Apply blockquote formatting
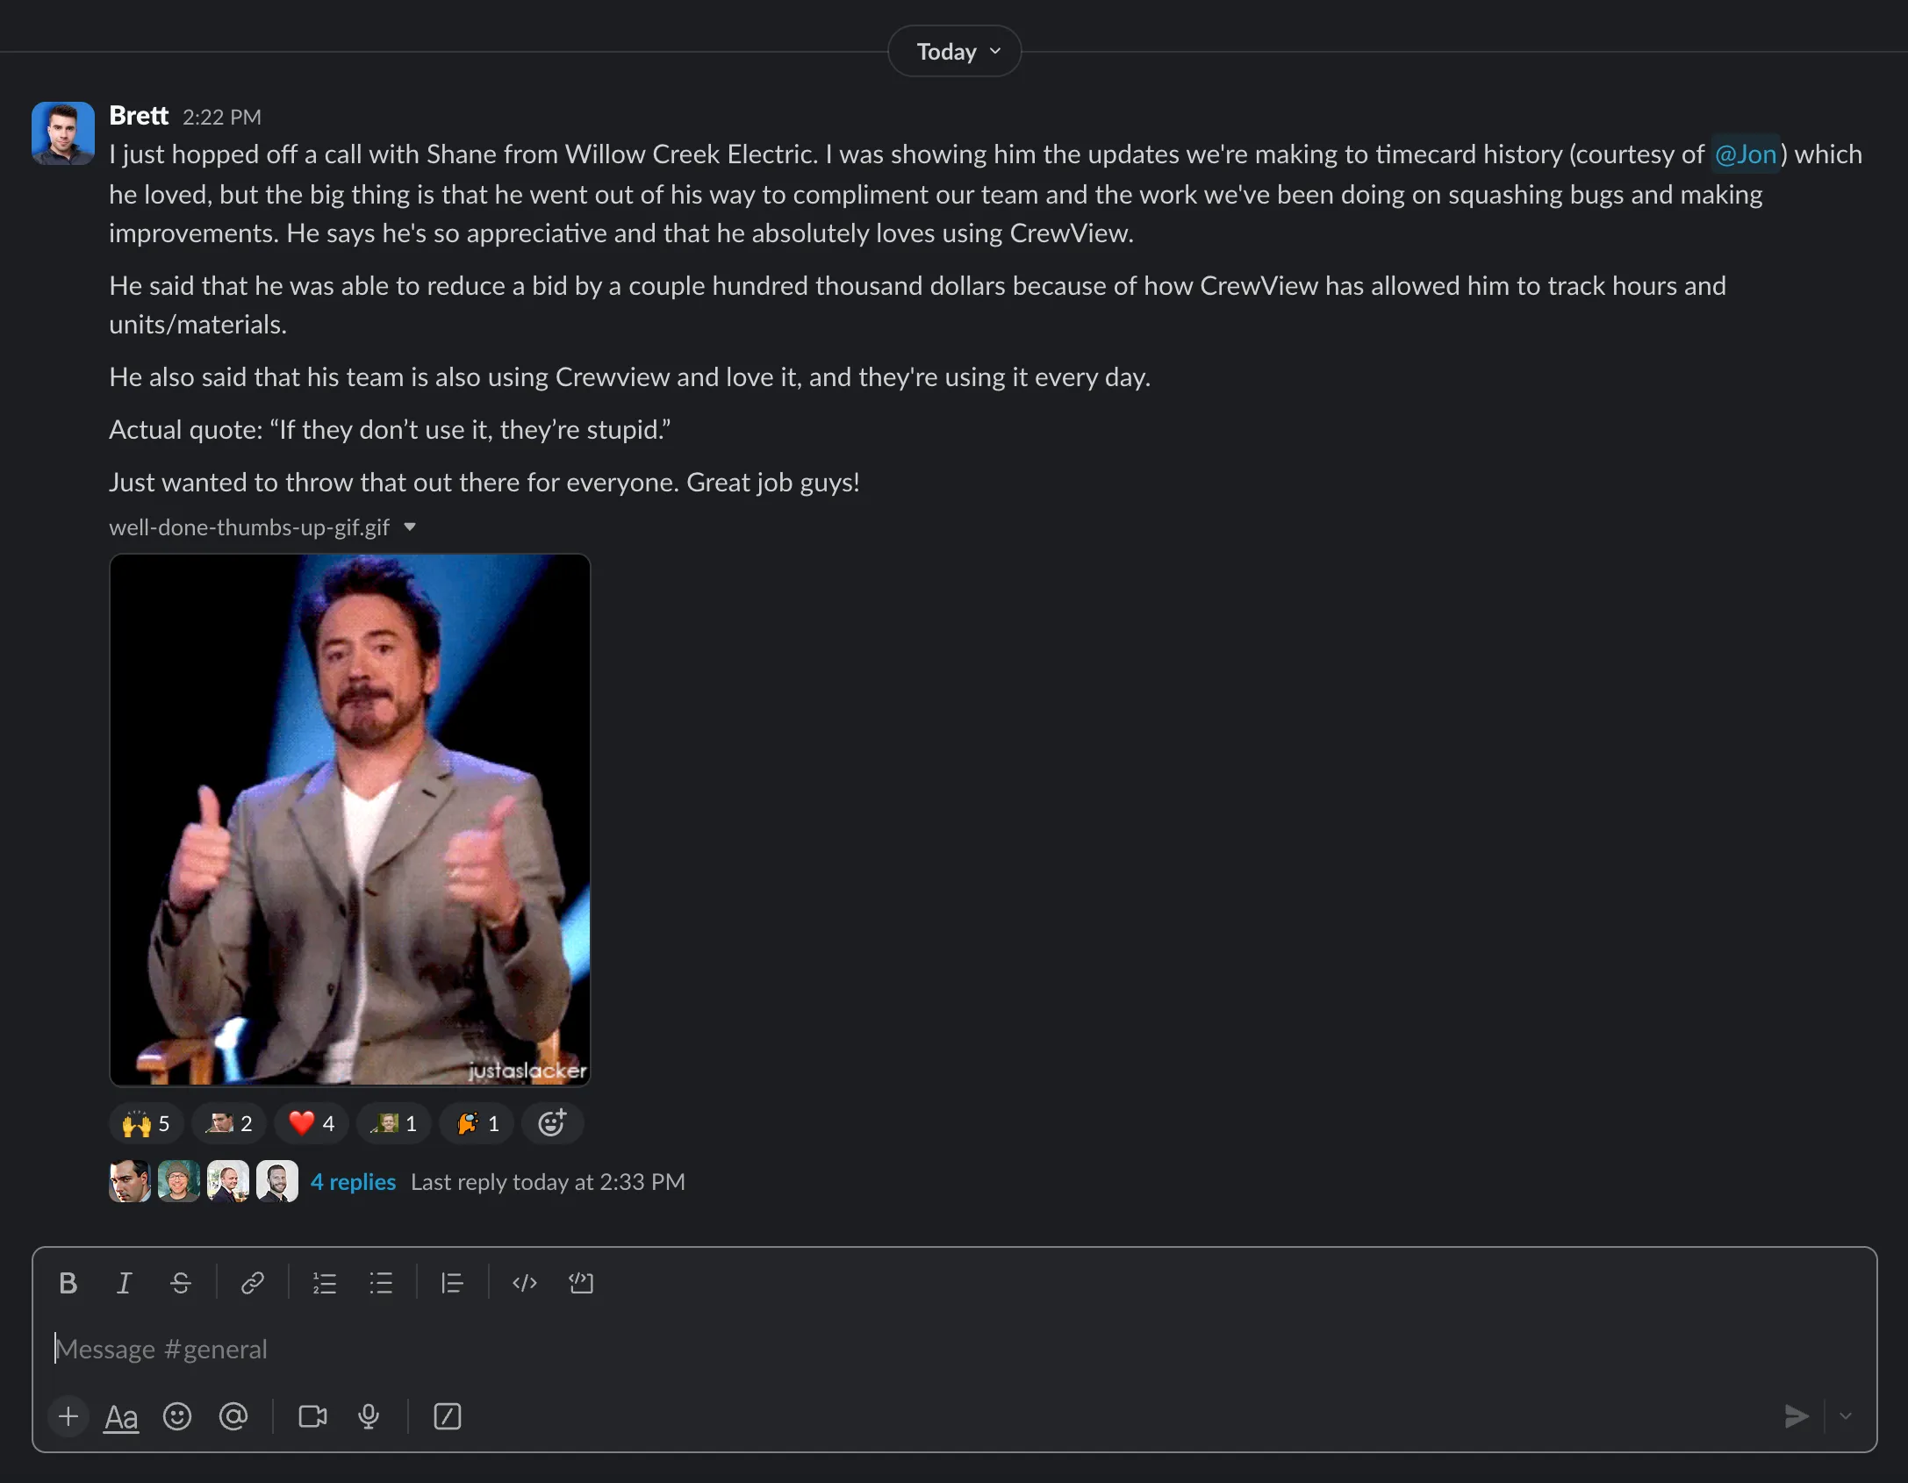 pyautogui.click(x=452, y=1283)
